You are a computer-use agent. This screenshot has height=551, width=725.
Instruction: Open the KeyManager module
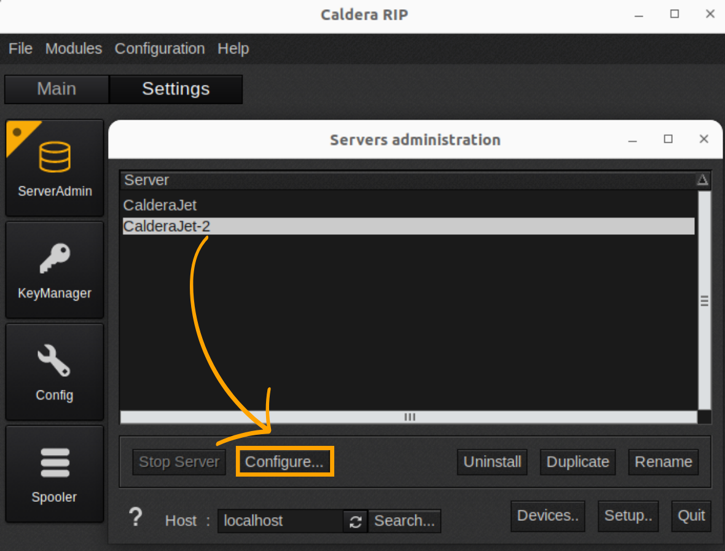(x=54, y=269)
